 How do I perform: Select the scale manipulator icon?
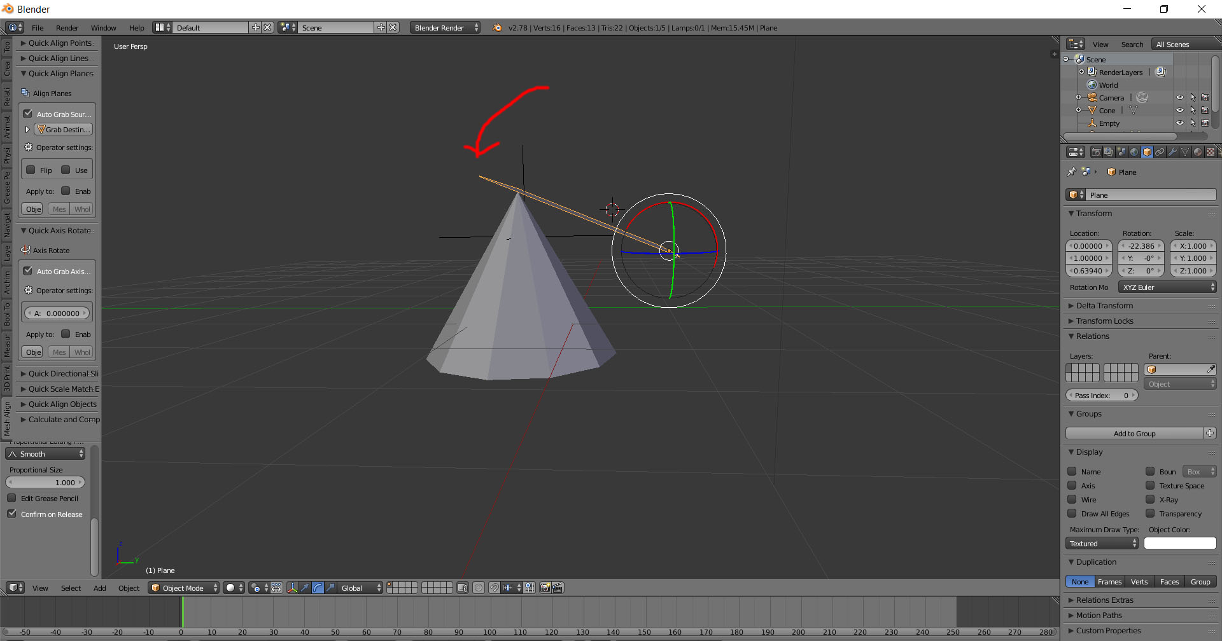[x=330, y=588]
